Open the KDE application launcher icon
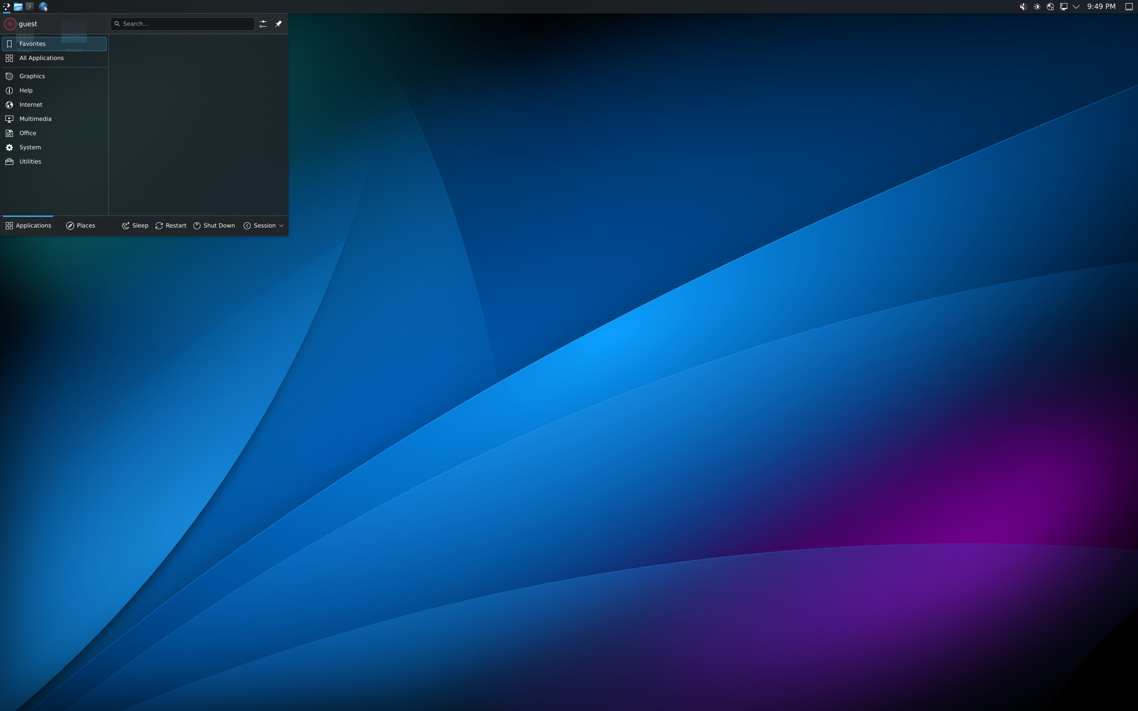The image size is (1138, 711). pyautogui.click(x=7, y=7)
